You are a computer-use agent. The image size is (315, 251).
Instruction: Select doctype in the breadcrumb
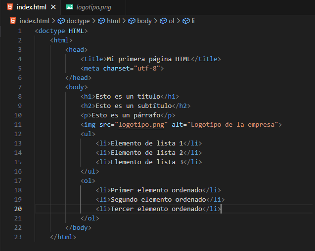(78, 21)
